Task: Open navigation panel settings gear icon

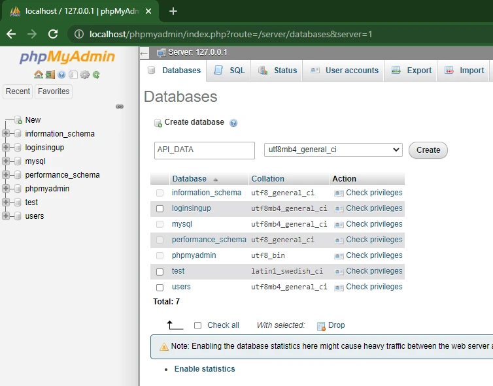Action: [x=84, y=74]
